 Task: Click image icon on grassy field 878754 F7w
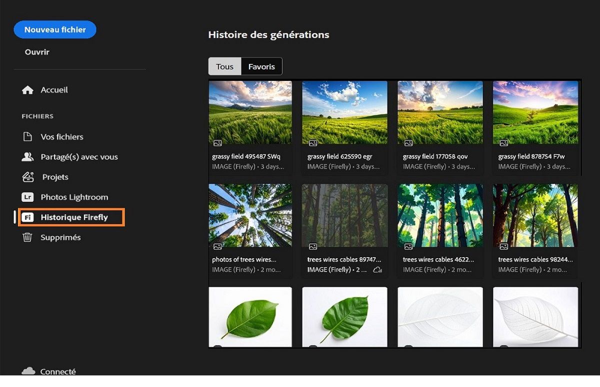coord(504,143)
